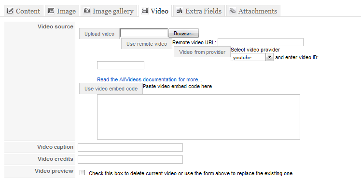
Task: Switch to the Image gallery tab
Action: click(x=109, y=11)
